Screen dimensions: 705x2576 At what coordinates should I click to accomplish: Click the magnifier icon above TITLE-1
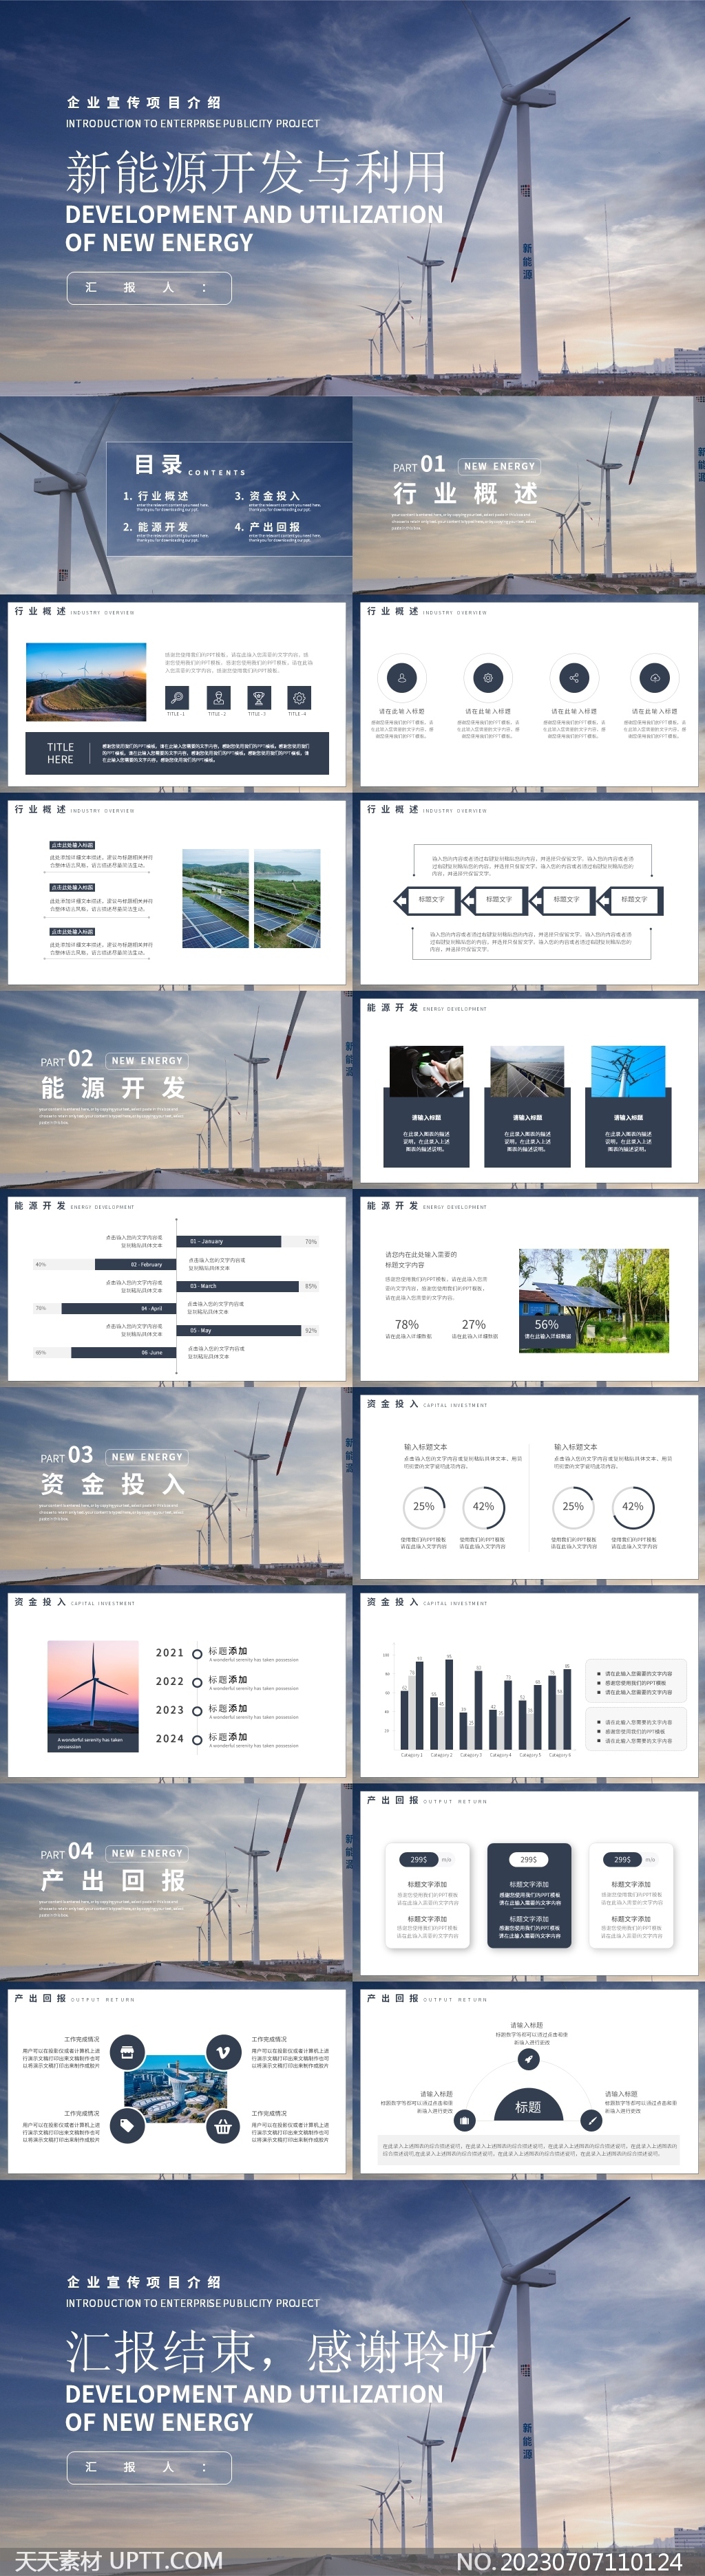176,697
